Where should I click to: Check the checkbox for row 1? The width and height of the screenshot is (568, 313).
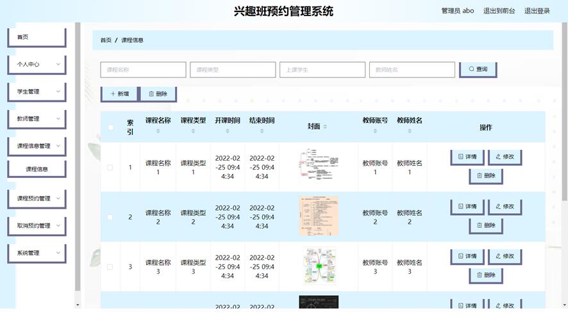click(x=110, y=167)
